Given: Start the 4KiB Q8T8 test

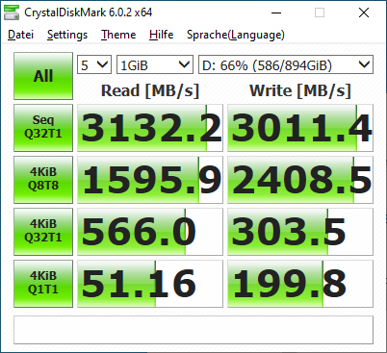Looking at the screenshot, I should 43,180.
